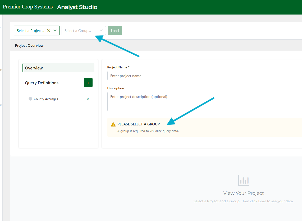Screen dimensions: 302x221
Task: Click the View Your Project heading
Action: click(243, 193)
